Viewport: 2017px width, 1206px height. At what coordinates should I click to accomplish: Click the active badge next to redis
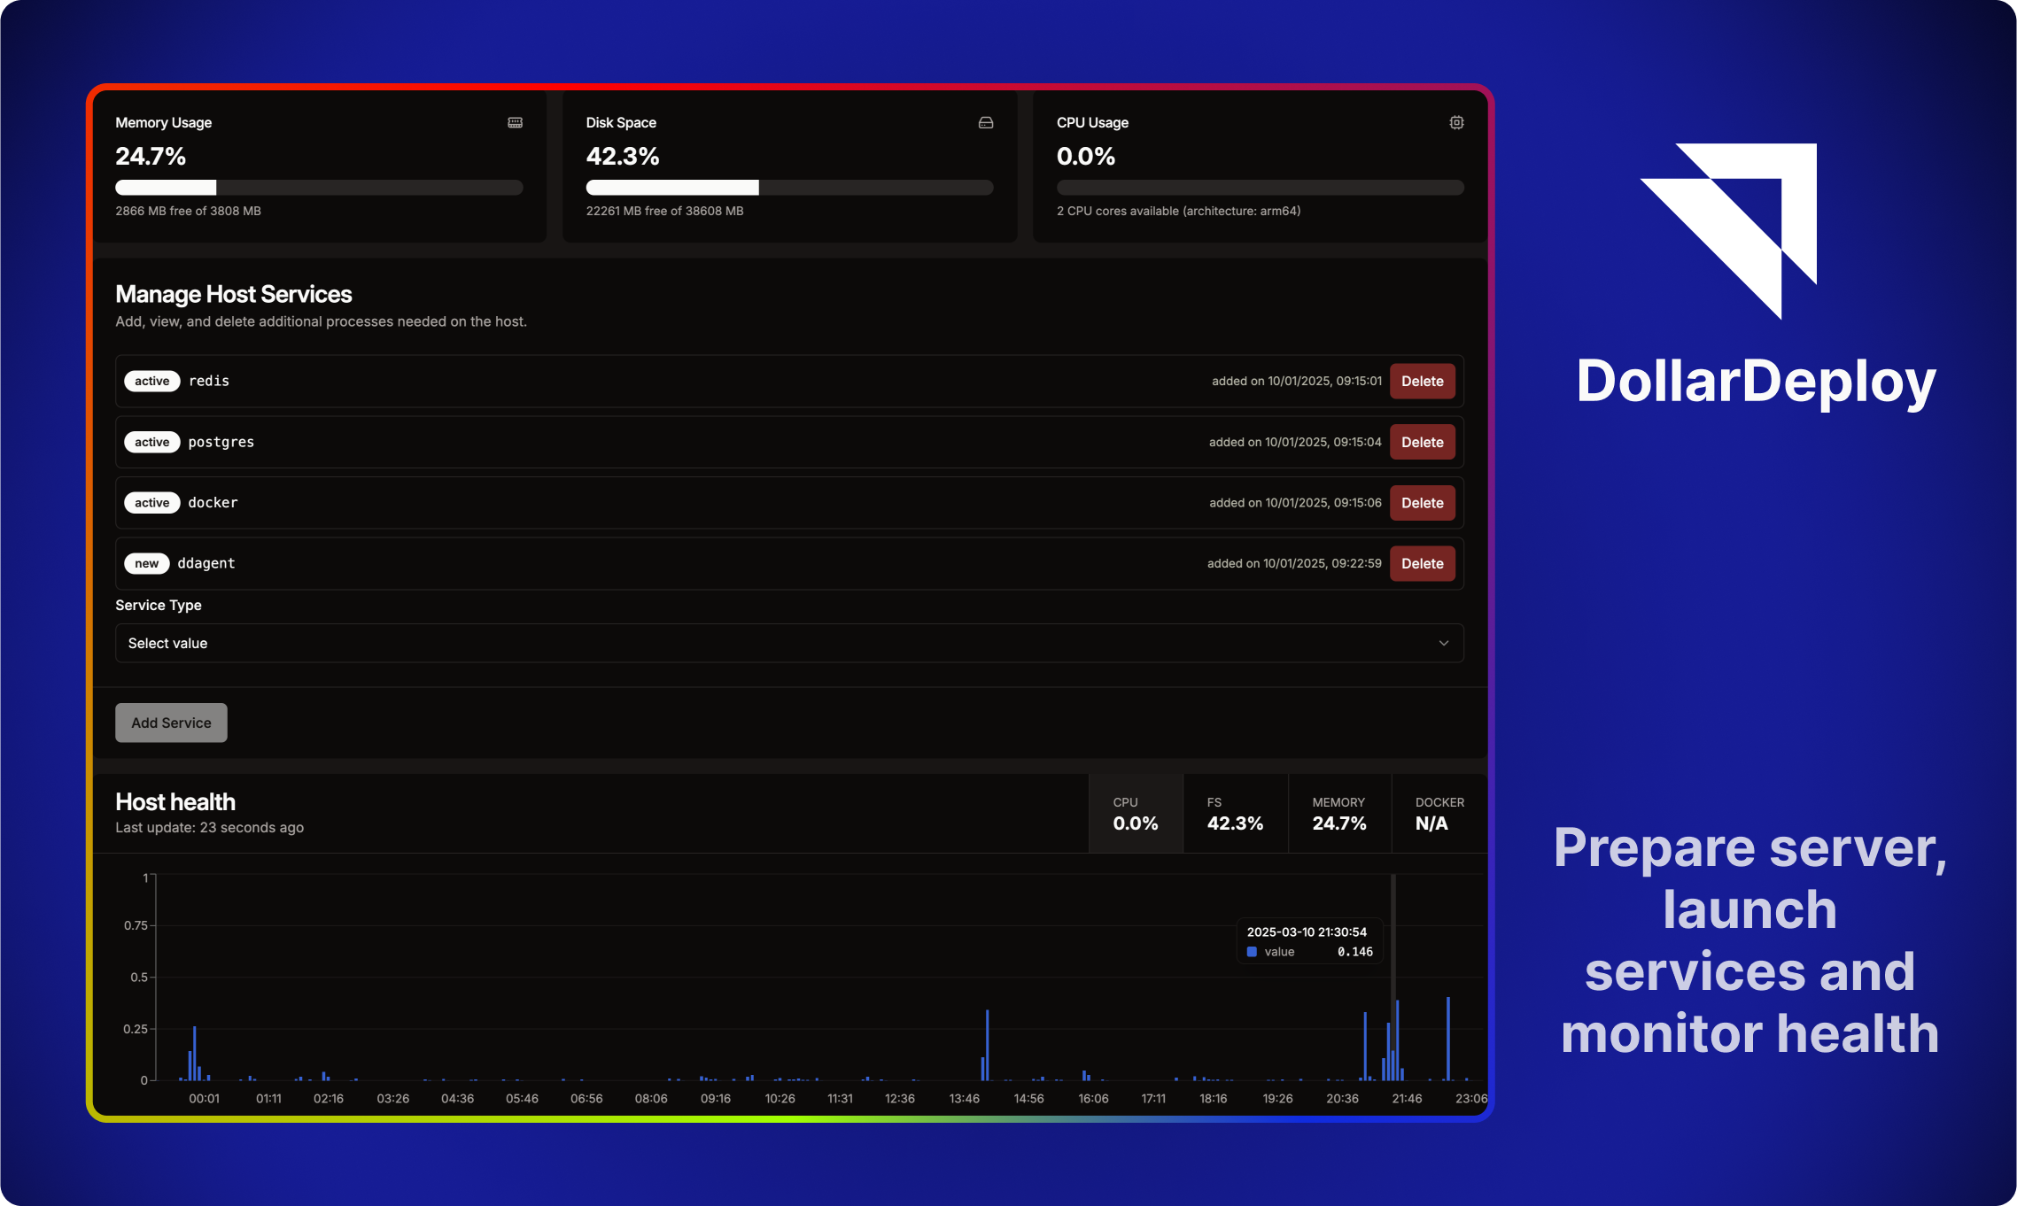151,381
